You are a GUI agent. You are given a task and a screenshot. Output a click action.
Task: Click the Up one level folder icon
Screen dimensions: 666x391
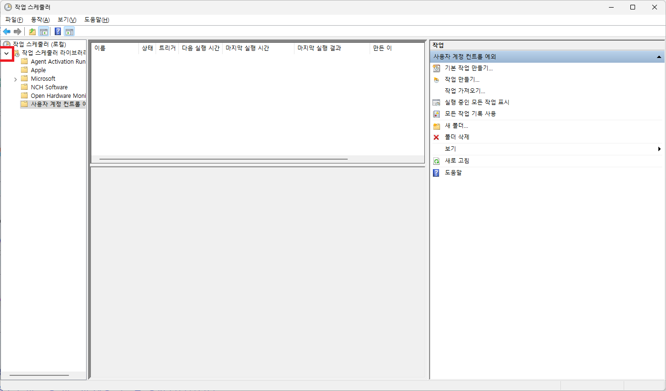click(x=32, y=32)
